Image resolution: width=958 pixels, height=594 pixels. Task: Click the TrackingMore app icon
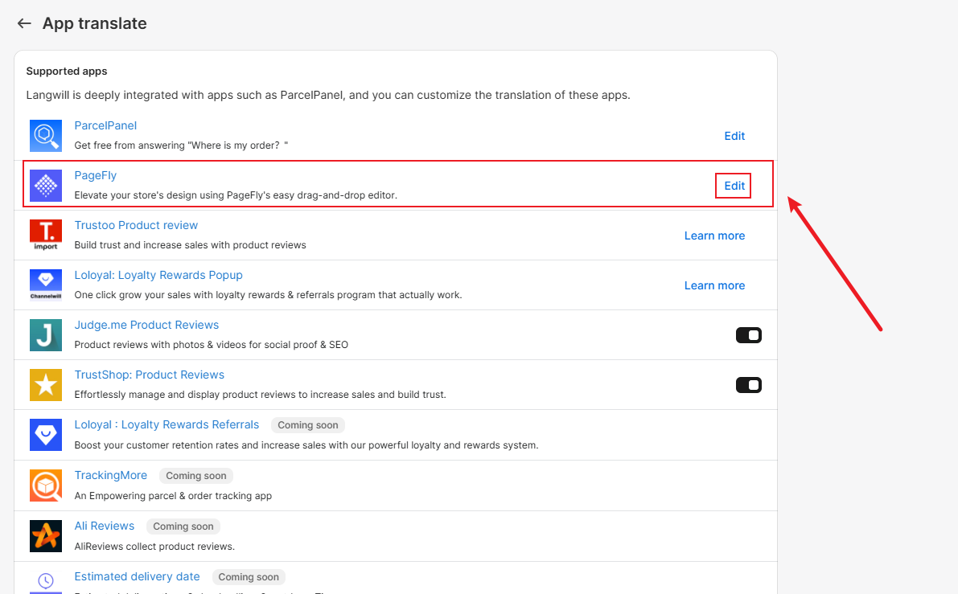point(46,485)
